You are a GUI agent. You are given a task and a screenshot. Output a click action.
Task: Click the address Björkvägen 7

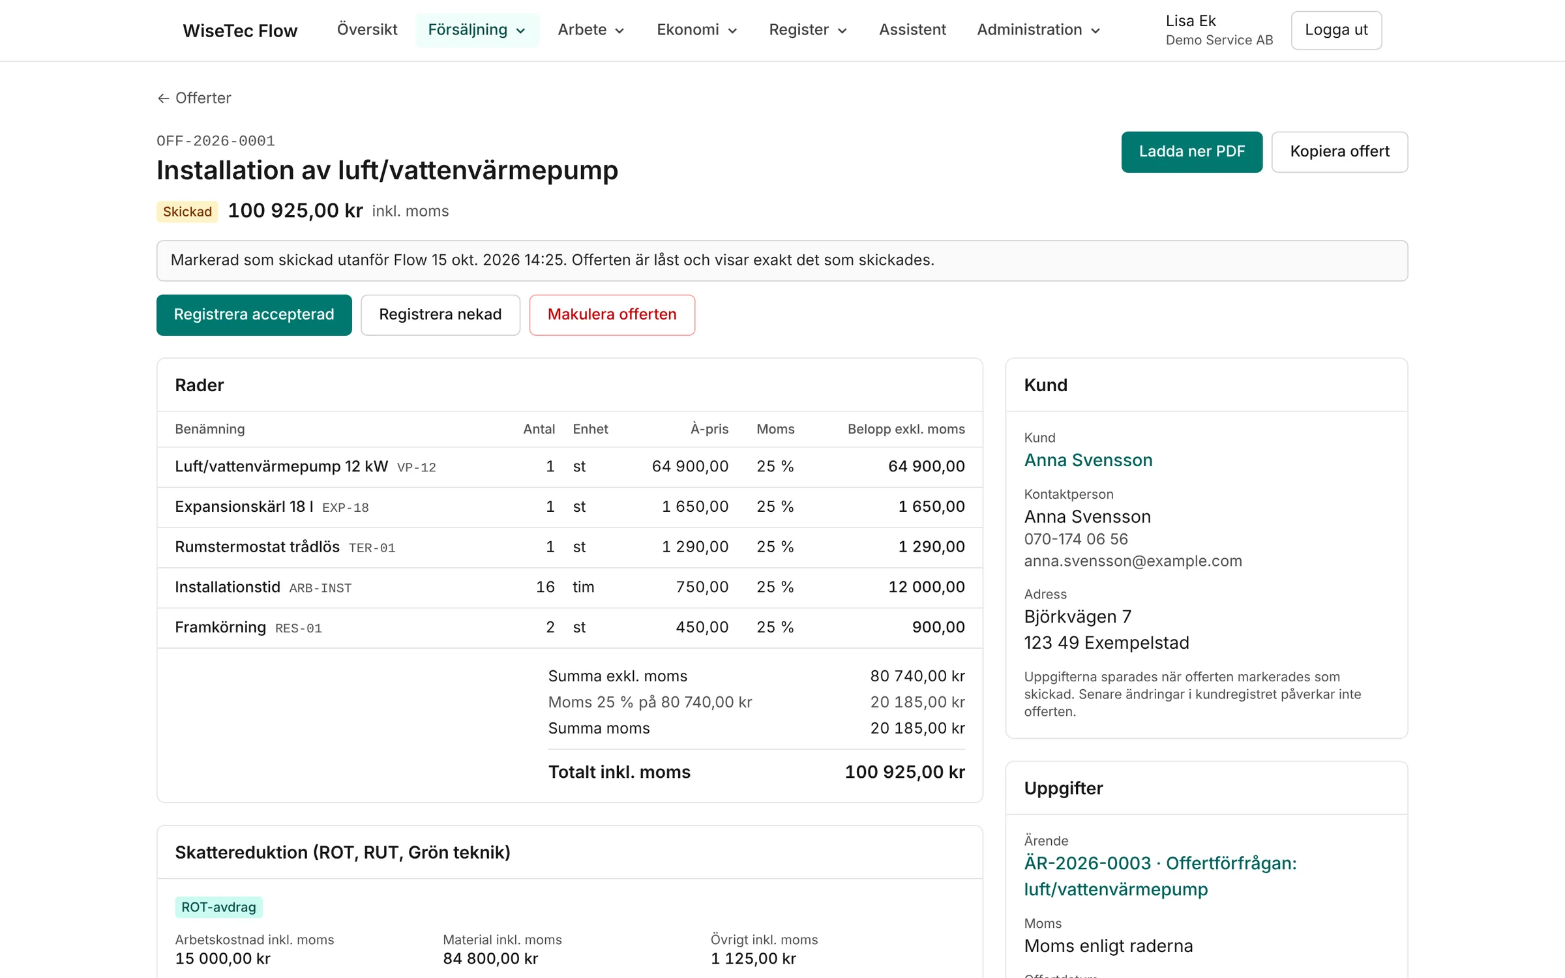(x=1077, y=617)
